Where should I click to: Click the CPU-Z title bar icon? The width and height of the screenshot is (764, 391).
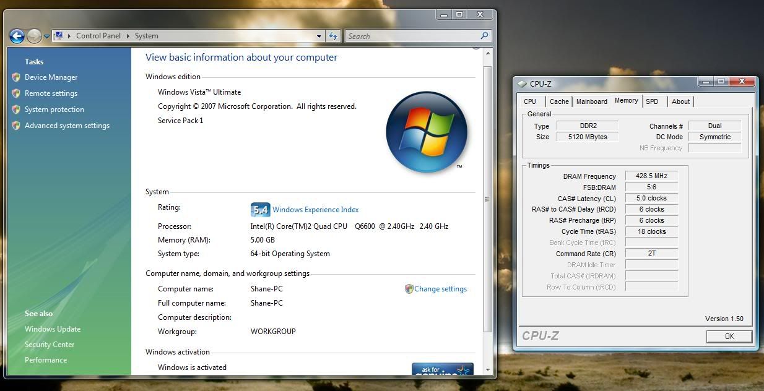[x=522, y=84]
